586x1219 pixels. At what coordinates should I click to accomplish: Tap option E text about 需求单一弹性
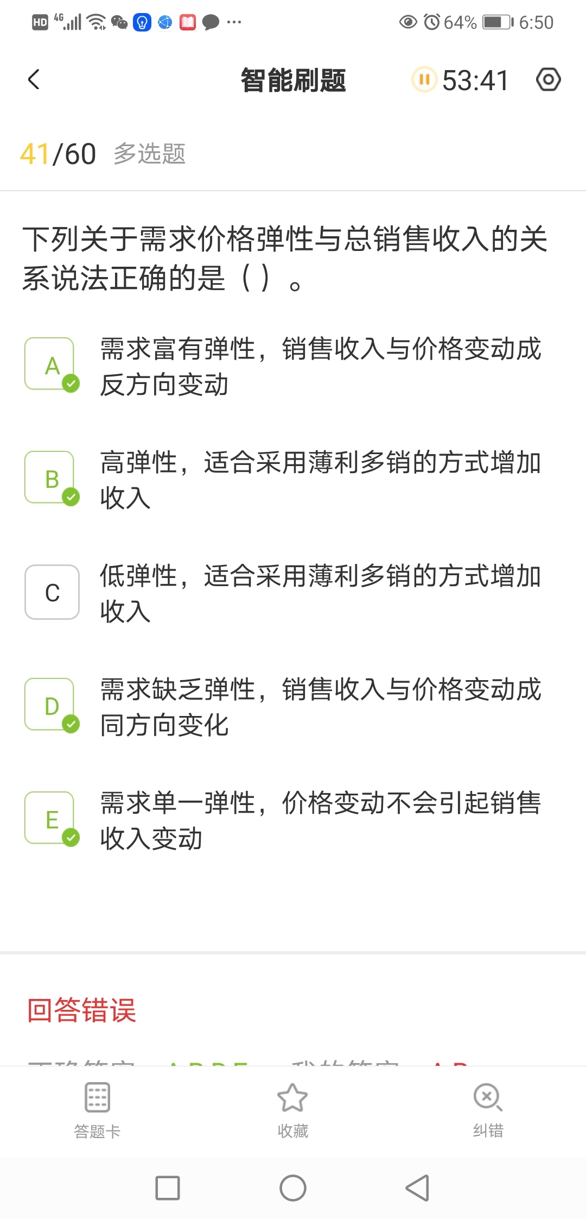[320, 820]
